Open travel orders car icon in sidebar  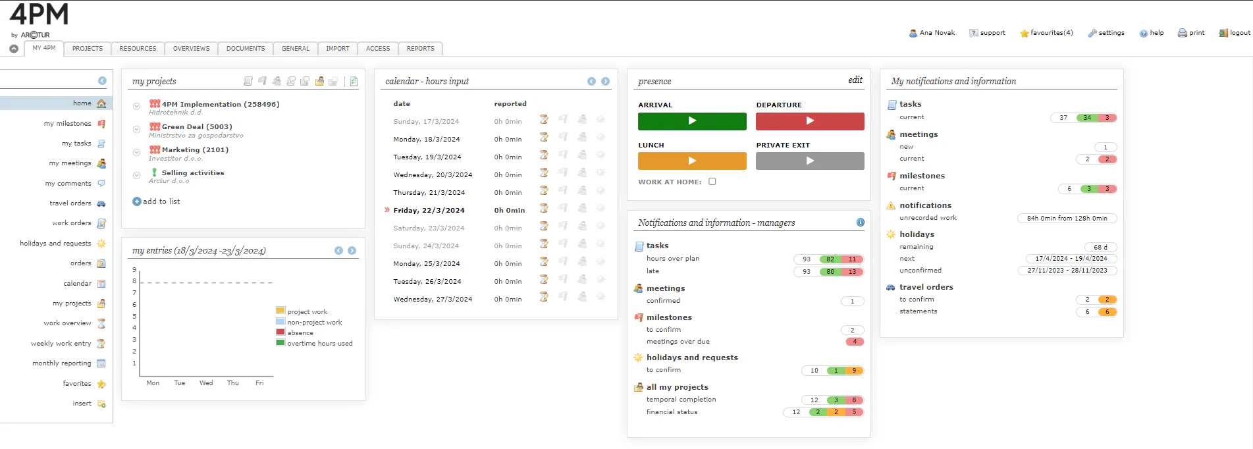click(x=101, y=203)
